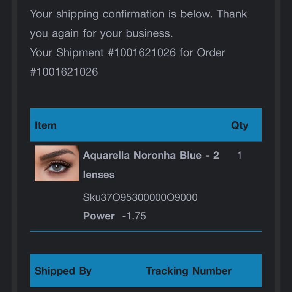This screenshot has width=292, height=292.
Task: Click the "Tracking Number" column header
Action: [189, 271]
